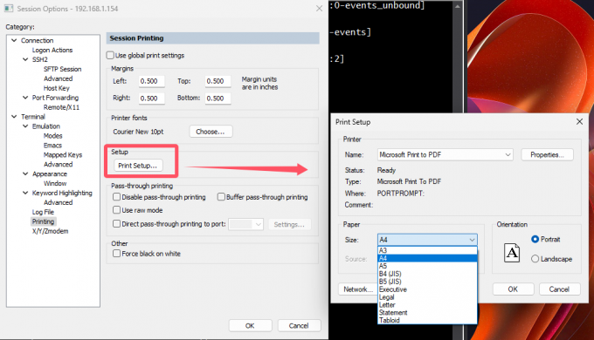This screenshot has height=340, width=594.
Task: Select Landscape orientation
Action: (x=535, y=259)
